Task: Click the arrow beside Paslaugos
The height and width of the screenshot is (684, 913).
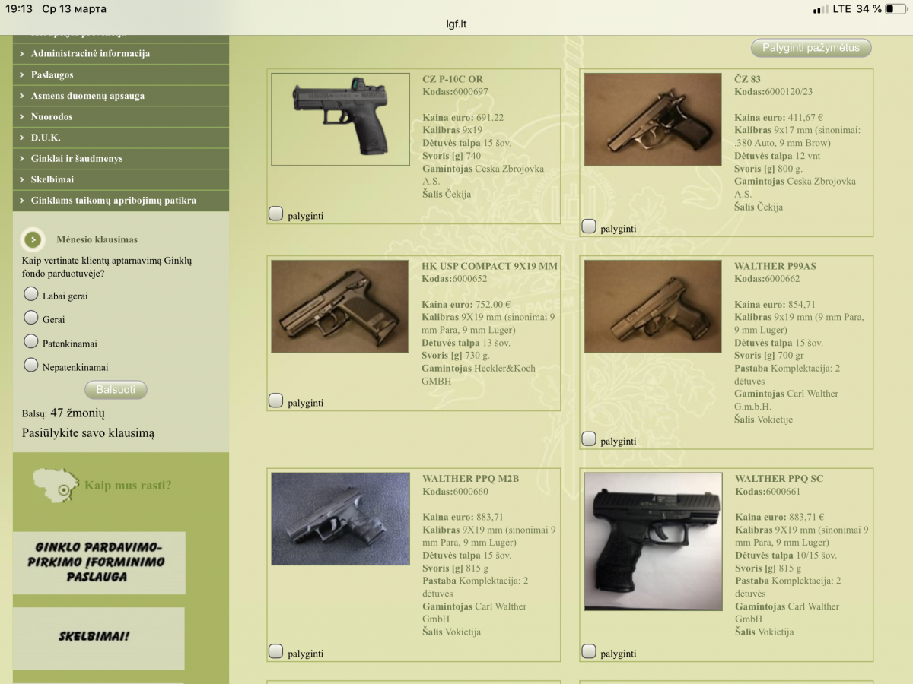Action: coord(22,75)
